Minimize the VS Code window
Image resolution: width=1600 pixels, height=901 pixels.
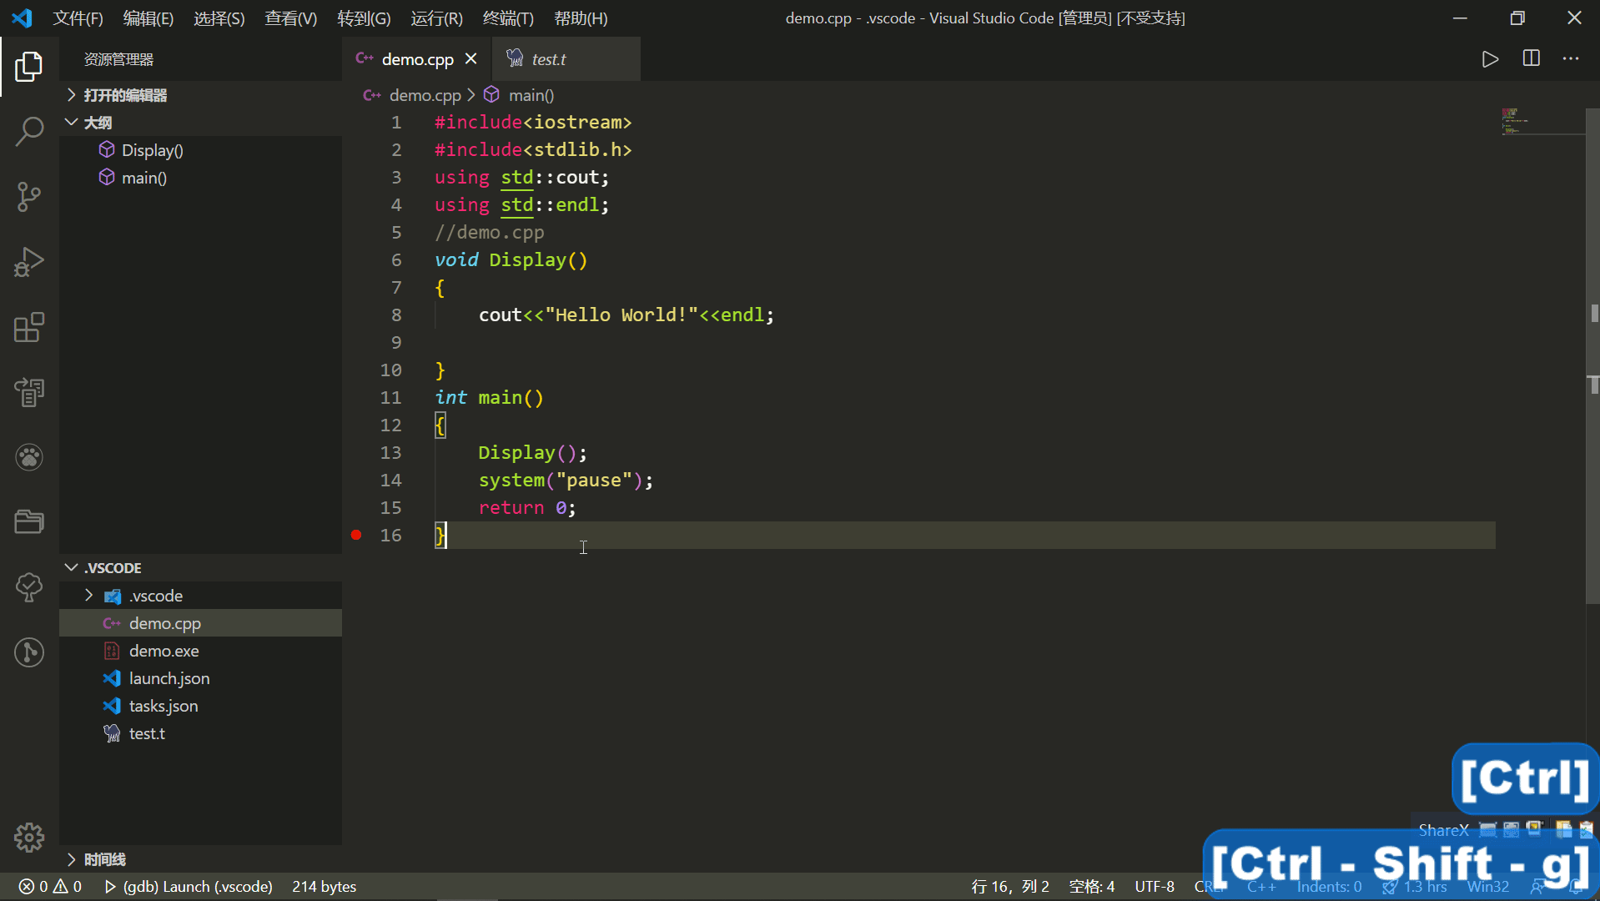pos(1460,18)
